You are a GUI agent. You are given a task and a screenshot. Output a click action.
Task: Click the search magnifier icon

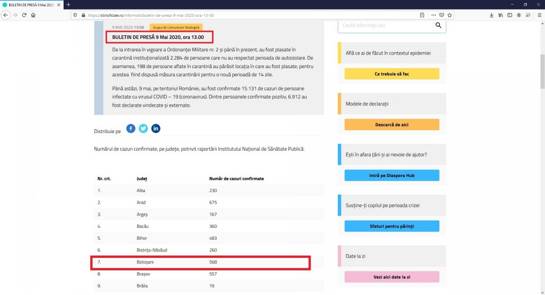pos(438,25)
